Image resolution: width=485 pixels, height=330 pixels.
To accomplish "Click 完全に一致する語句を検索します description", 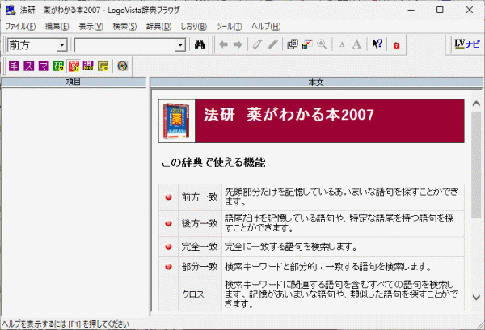I will point(291,247).
